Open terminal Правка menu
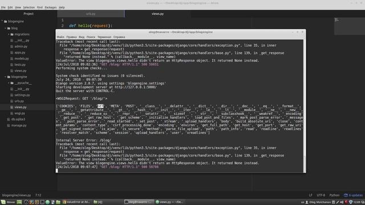 click(x=71, y=37)
